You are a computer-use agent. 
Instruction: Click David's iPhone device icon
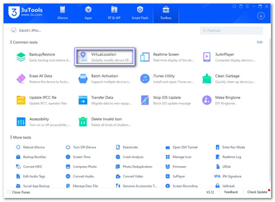(x=14, y=30)
